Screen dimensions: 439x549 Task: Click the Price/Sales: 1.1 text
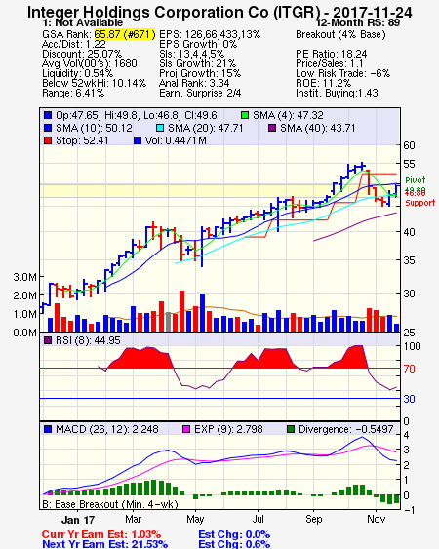tap(330, 63)
